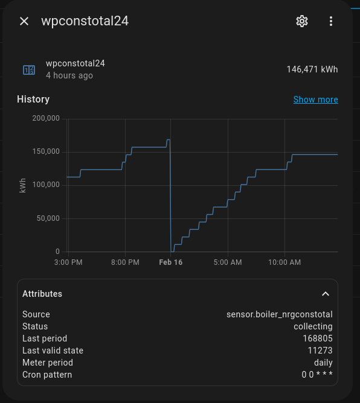The image size is (360, 403).
Task: Click the Meter period daily value
Action: pyautogui.click(x=324, y=363)
